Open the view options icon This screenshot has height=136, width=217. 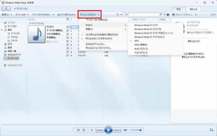point(117,14)
